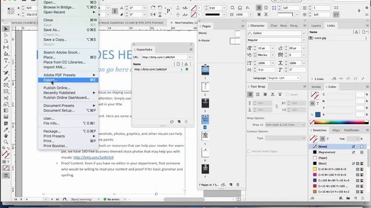Open Language English USA dropdown
The image size is (371, 208).
tap(283, 78)
